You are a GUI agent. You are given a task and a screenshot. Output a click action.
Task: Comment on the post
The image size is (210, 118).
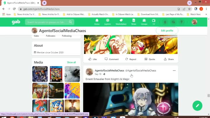[112, 59]
